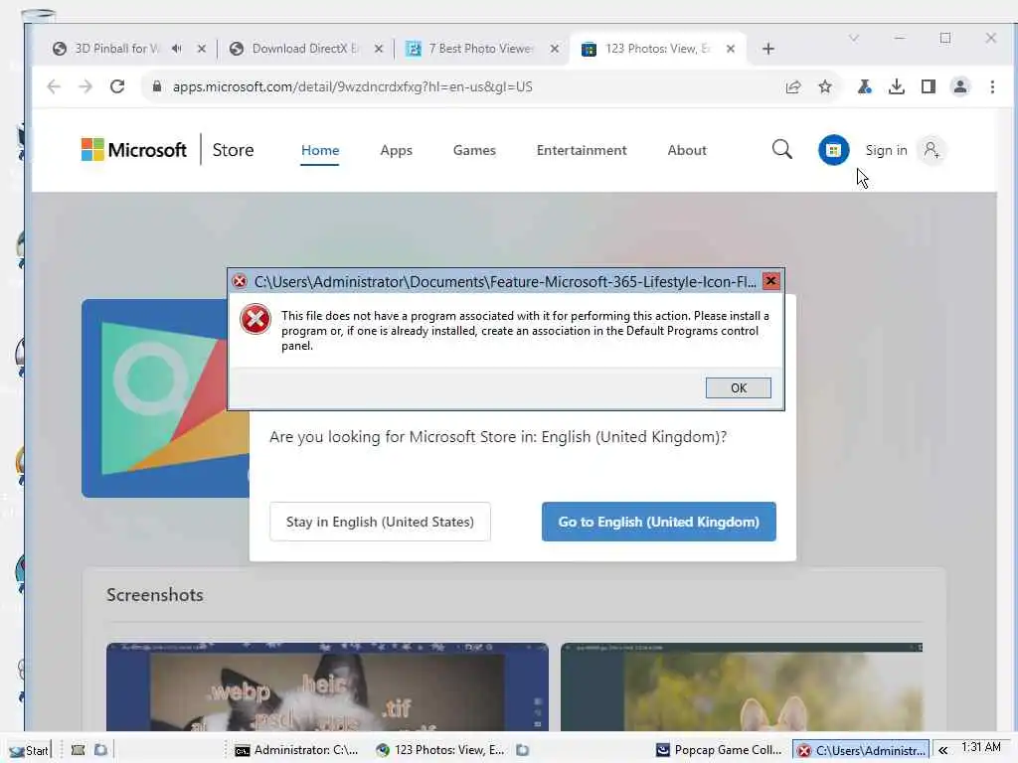Go to English (United Kingdom) store
Screen dimensions: 1018x763
click(658, 522)
